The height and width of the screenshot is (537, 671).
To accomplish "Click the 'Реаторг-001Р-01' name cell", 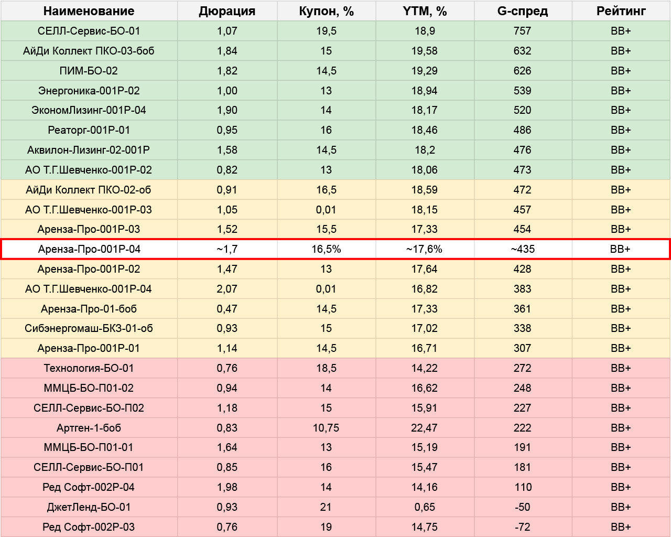I will pyautogui.click(x=89, y=130).
